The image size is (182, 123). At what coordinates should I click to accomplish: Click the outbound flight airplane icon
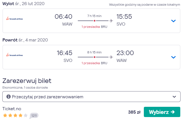coord(111,21)
